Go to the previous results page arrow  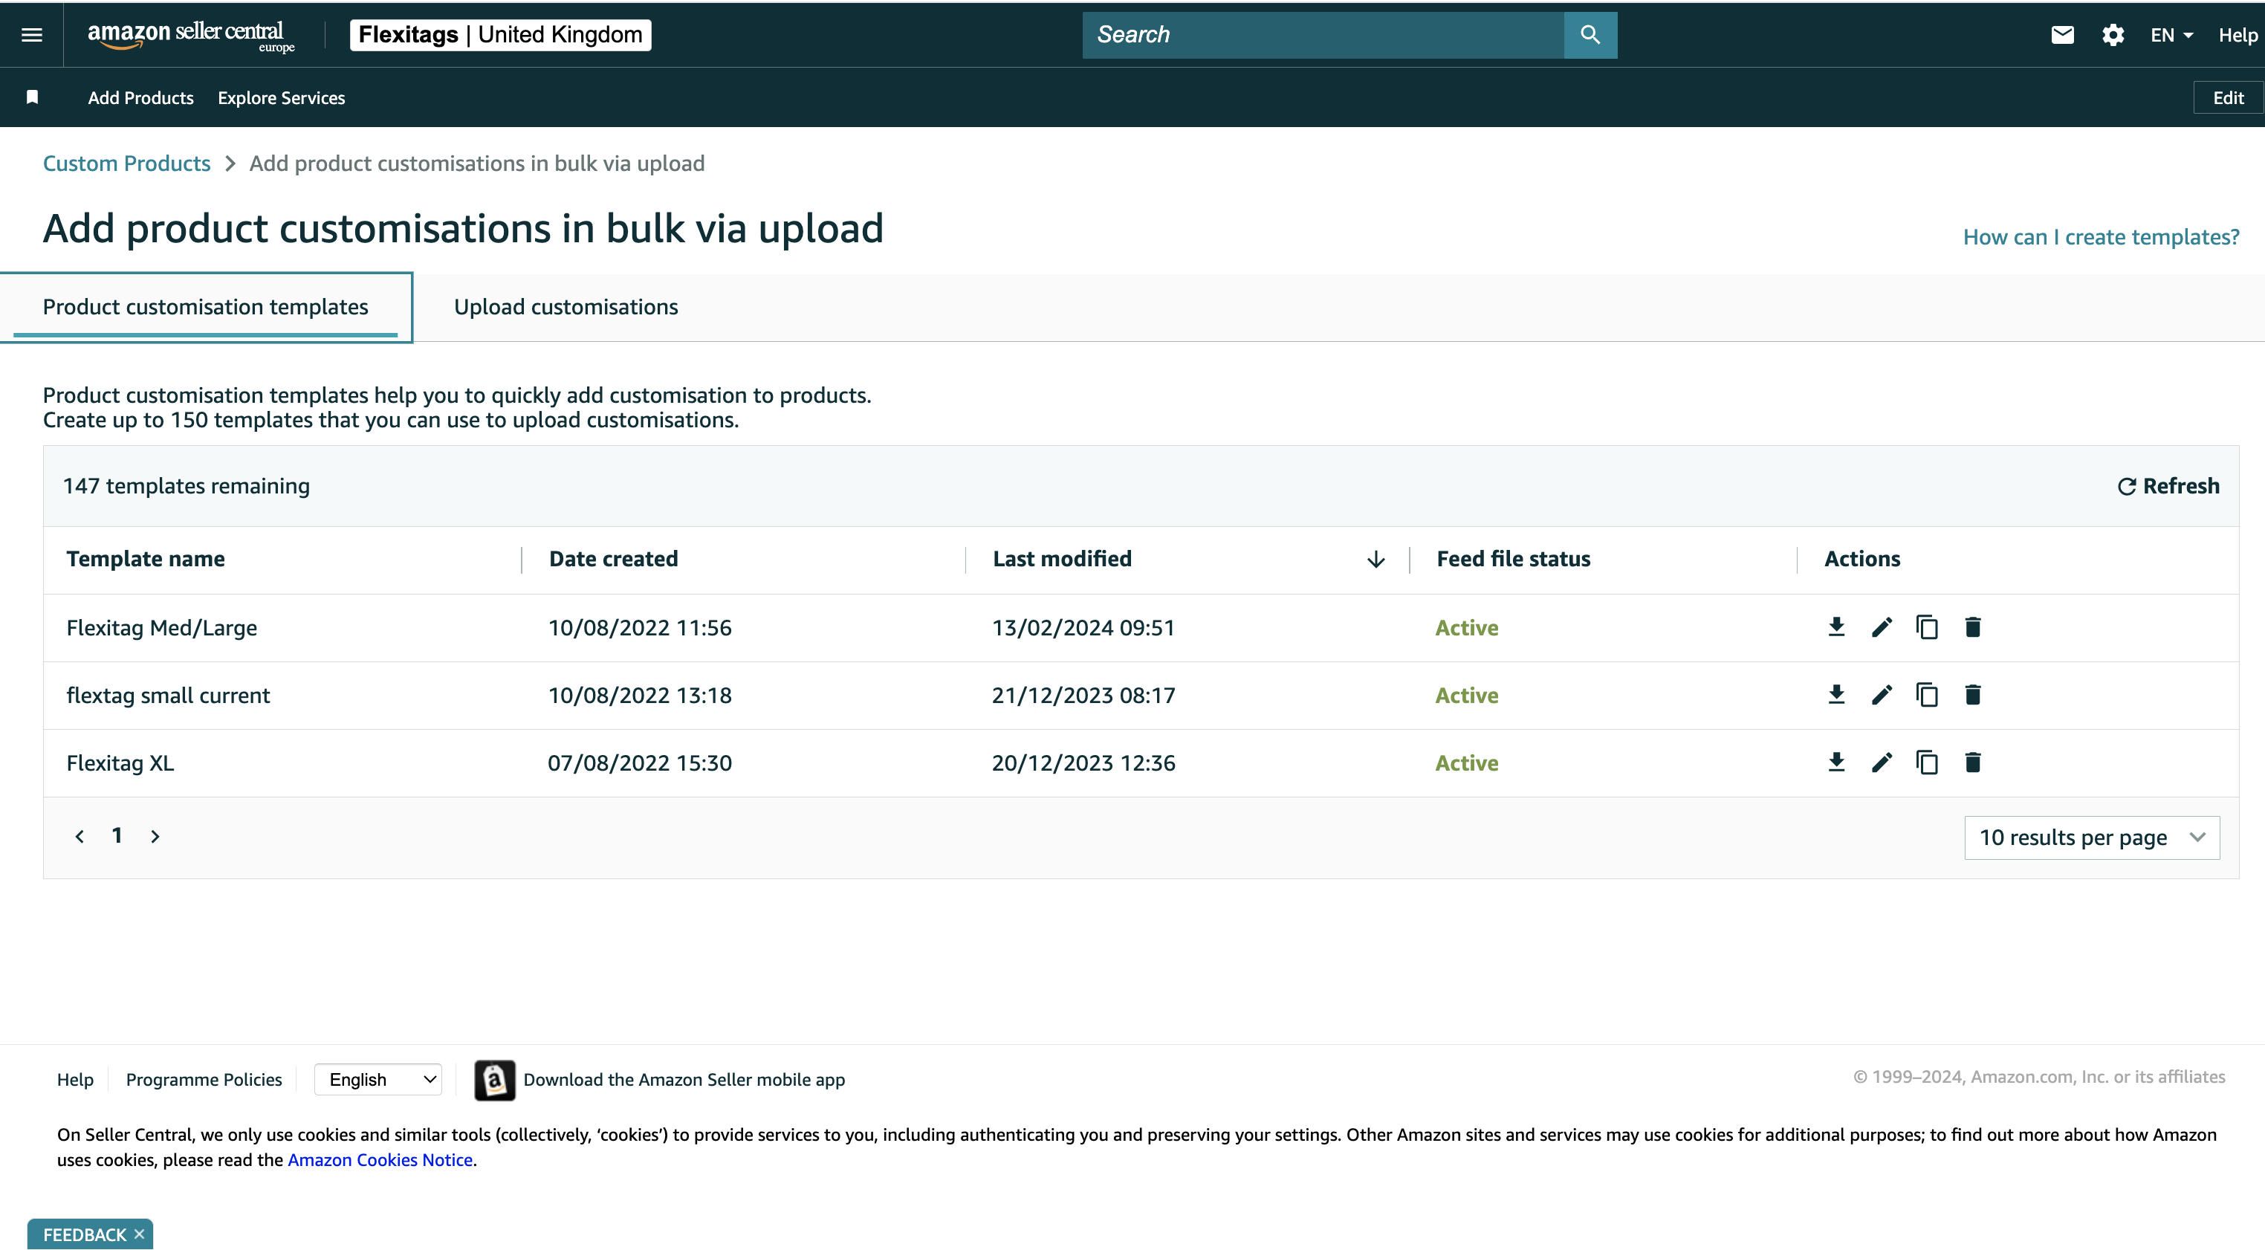coord(80,836)
